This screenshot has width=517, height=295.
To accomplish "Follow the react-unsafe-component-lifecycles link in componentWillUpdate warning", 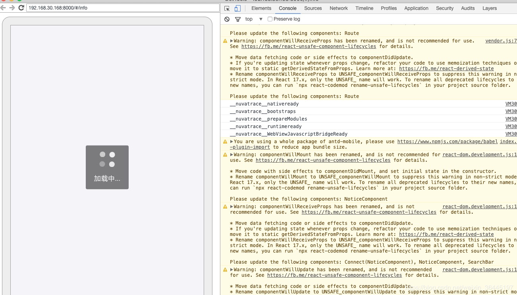I will pos(334,275).
